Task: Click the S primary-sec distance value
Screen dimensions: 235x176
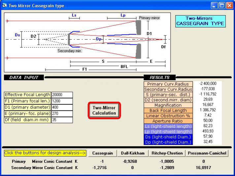Action: coord(208,94)
